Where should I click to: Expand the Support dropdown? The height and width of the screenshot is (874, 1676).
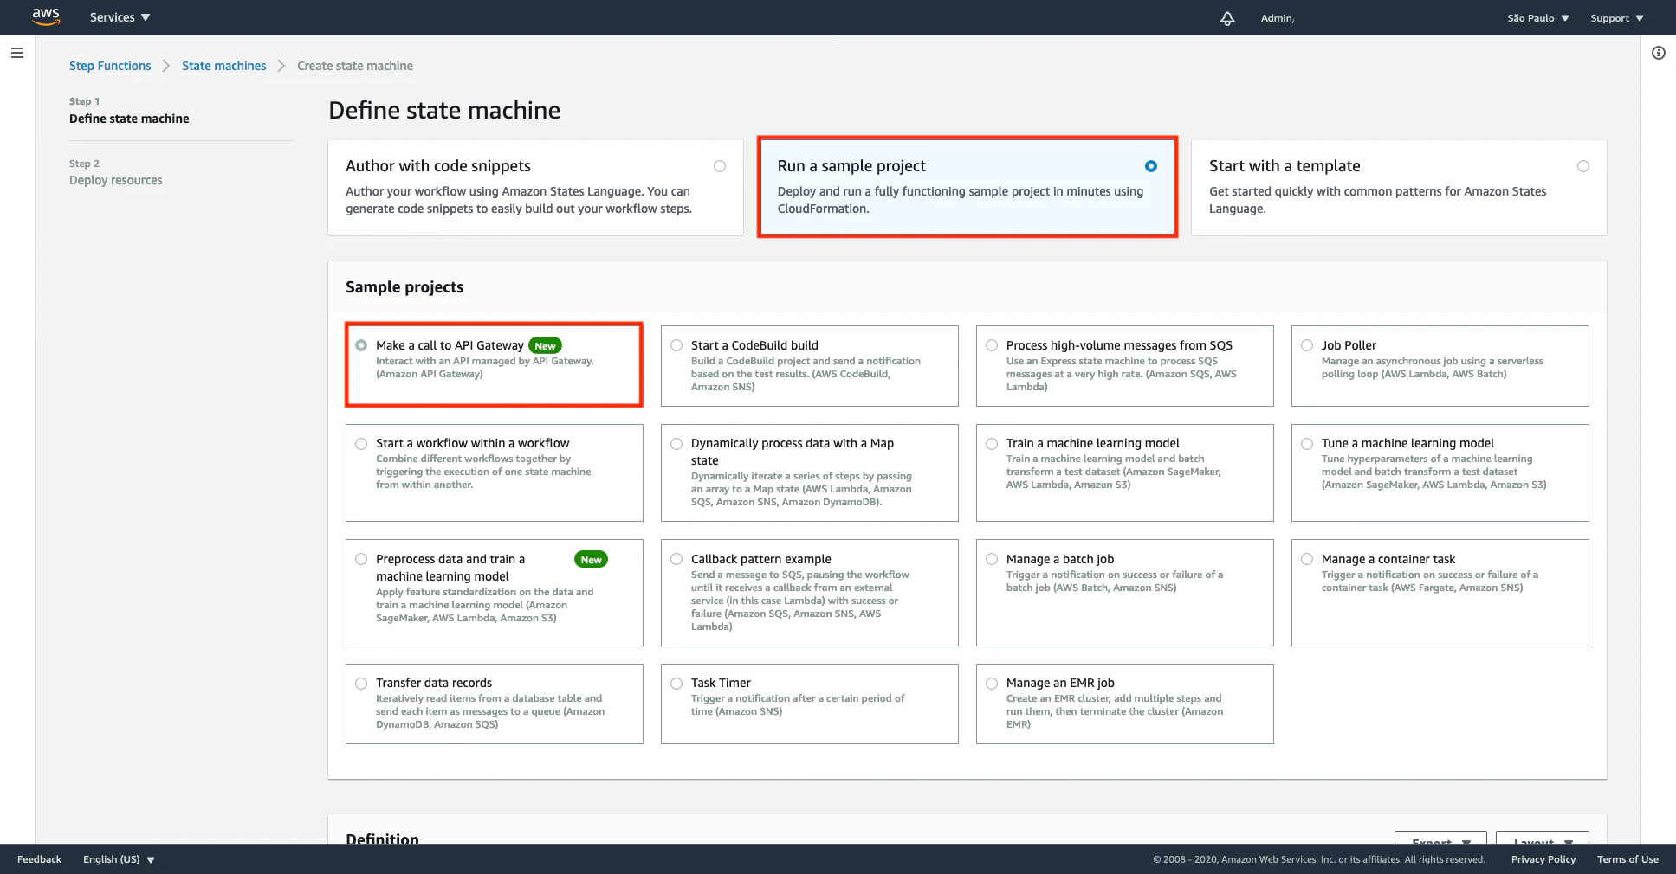1617,18
